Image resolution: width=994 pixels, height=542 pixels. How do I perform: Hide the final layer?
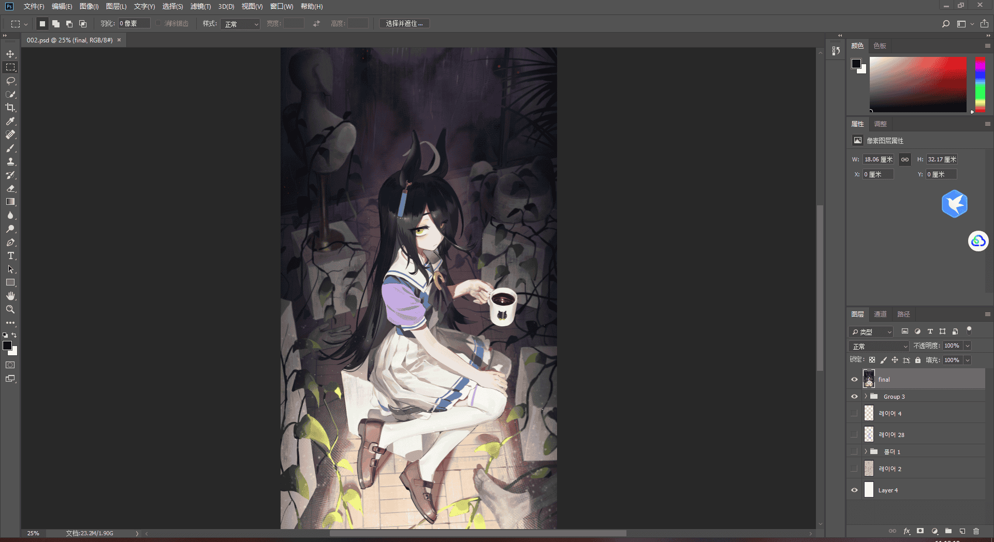pyautogui.click(x=854, y=379)
